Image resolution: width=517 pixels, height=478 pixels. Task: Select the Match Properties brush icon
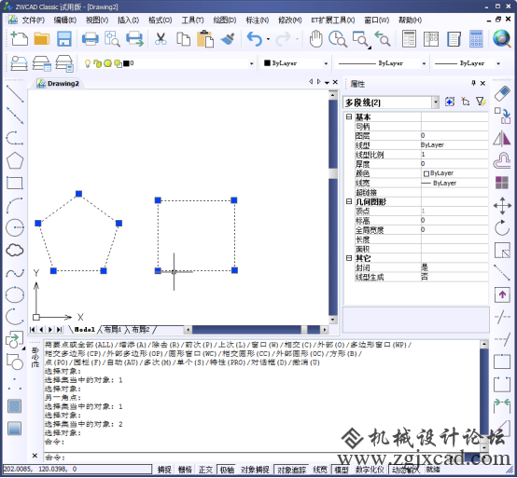coord(228,38)
